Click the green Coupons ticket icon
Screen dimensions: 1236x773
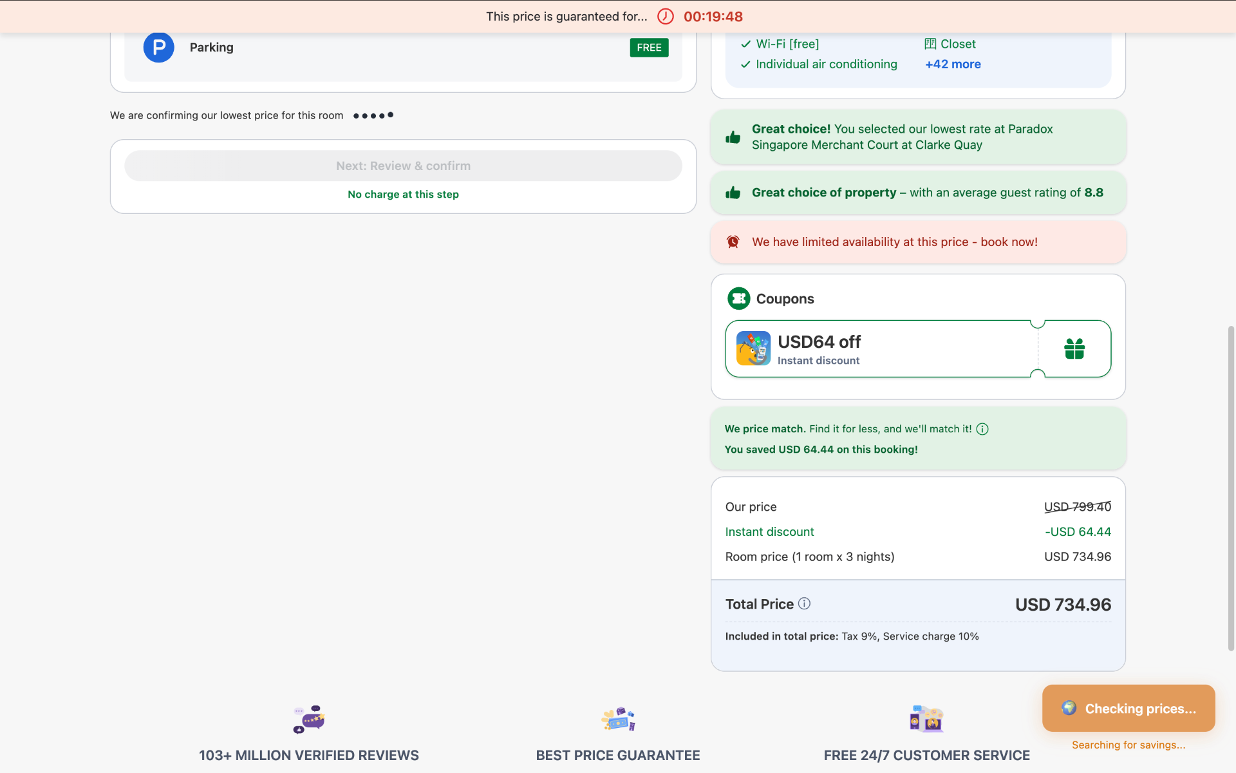(738, 298)
